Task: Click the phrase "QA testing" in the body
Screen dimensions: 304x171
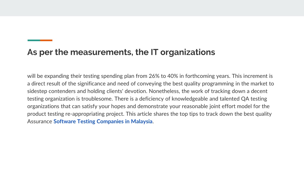Action: point(254,99)
